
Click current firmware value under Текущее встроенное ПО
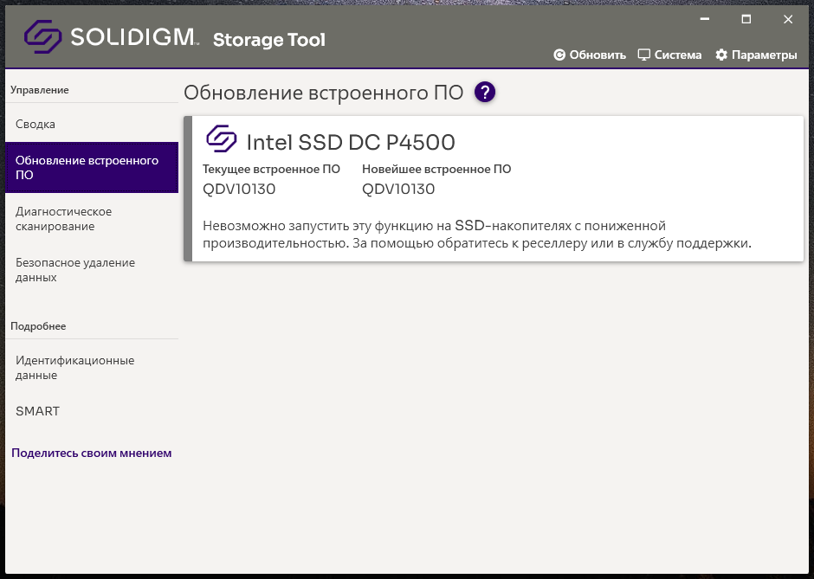coord(239,189)
